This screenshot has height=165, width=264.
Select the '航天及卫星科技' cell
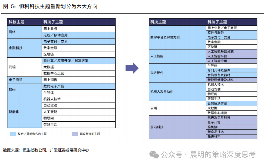click(x=231, y=118)
